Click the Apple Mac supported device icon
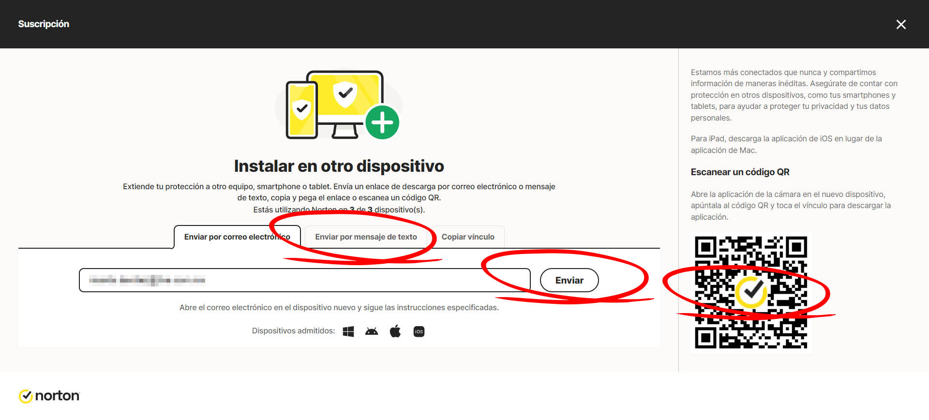Image resolution: width=929 pixels, height=420 pixels. click(x=395, y=331)
